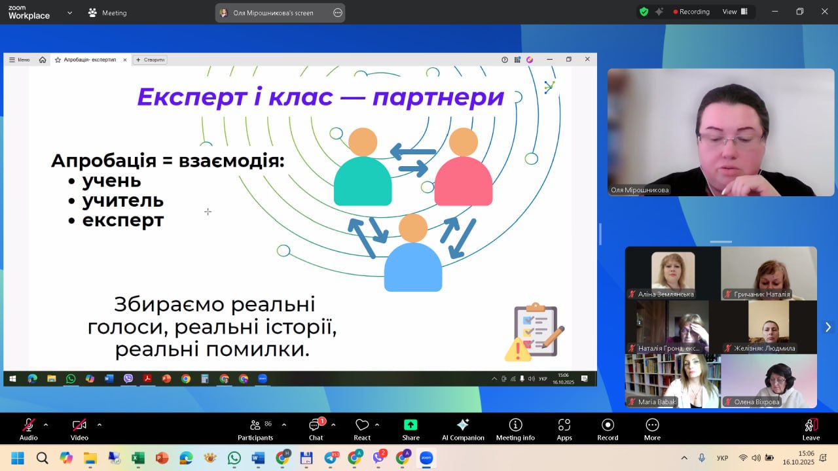Click the AI sparkle icon beside Recording
Viewport: 838px width, 471px height.
point(659,12)
